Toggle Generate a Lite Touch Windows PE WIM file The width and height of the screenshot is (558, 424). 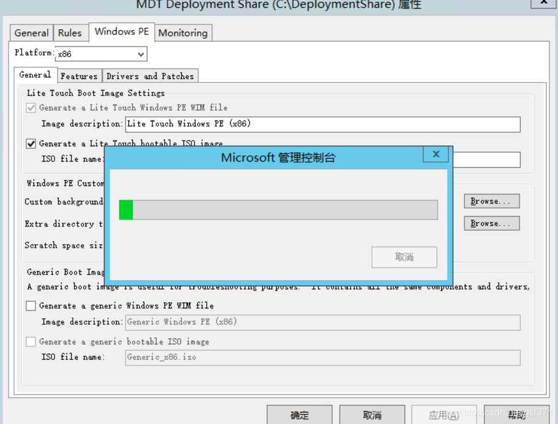(x=31, y=108)
